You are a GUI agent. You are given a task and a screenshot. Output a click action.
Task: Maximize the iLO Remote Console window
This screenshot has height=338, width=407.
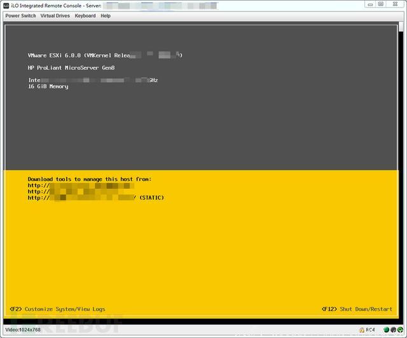point(380,4)
